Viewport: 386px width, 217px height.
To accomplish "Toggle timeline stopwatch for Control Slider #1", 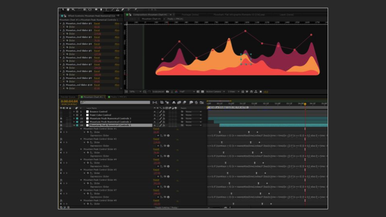I will tap(88, 132).
